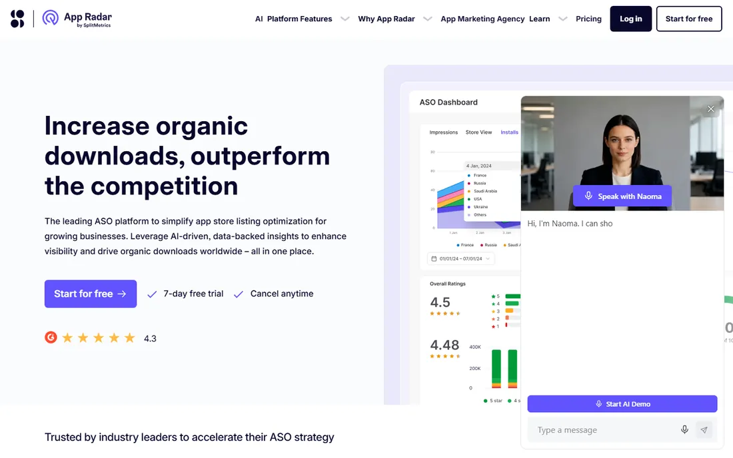The height and width of the screenshot is (458, 733).
Task: Click the G2 rating badge icon
Action: tap(51, 337)
